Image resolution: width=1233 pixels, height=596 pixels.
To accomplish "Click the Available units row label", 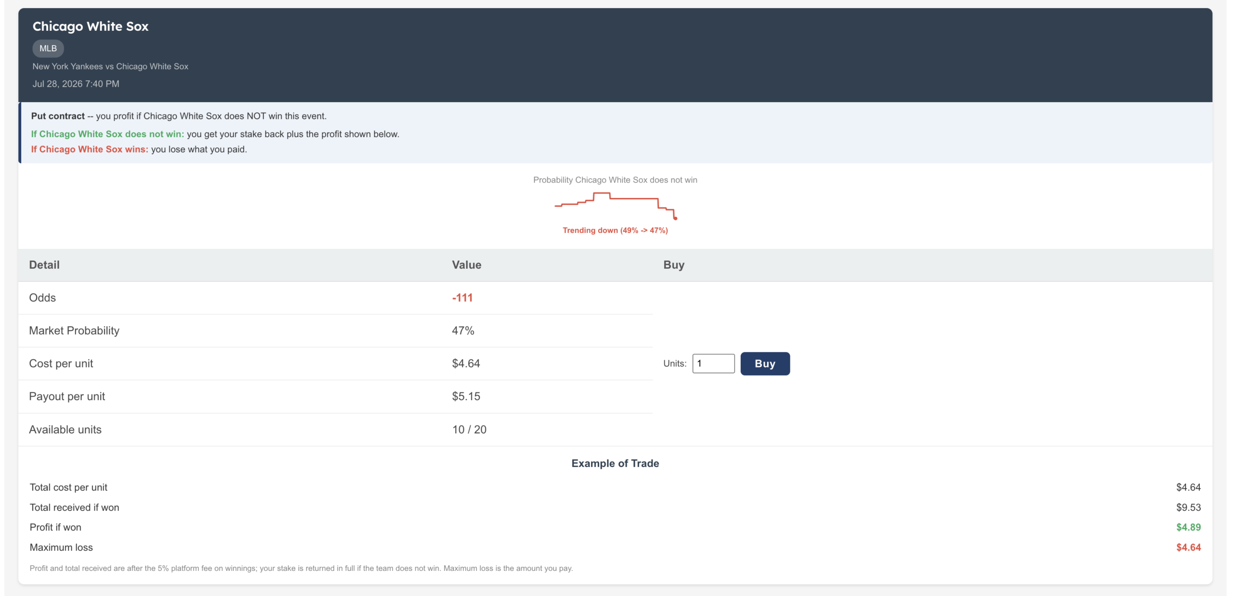I will coord(65,429).
